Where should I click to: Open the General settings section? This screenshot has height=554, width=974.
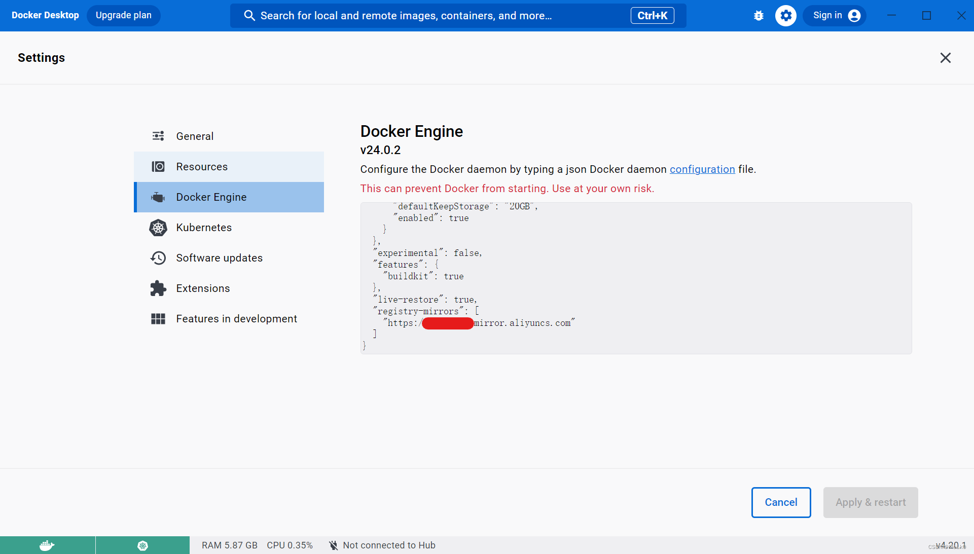point(195,136)
